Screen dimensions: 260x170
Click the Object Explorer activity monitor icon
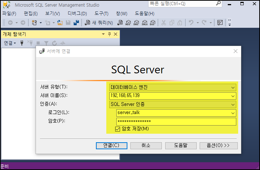pos(63,43)
